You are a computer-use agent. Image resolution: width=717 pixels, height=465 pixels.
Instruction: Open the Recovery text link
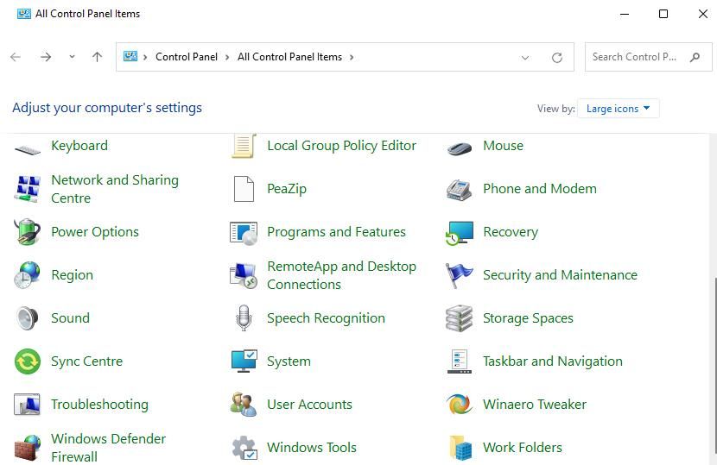click(511, 232)
